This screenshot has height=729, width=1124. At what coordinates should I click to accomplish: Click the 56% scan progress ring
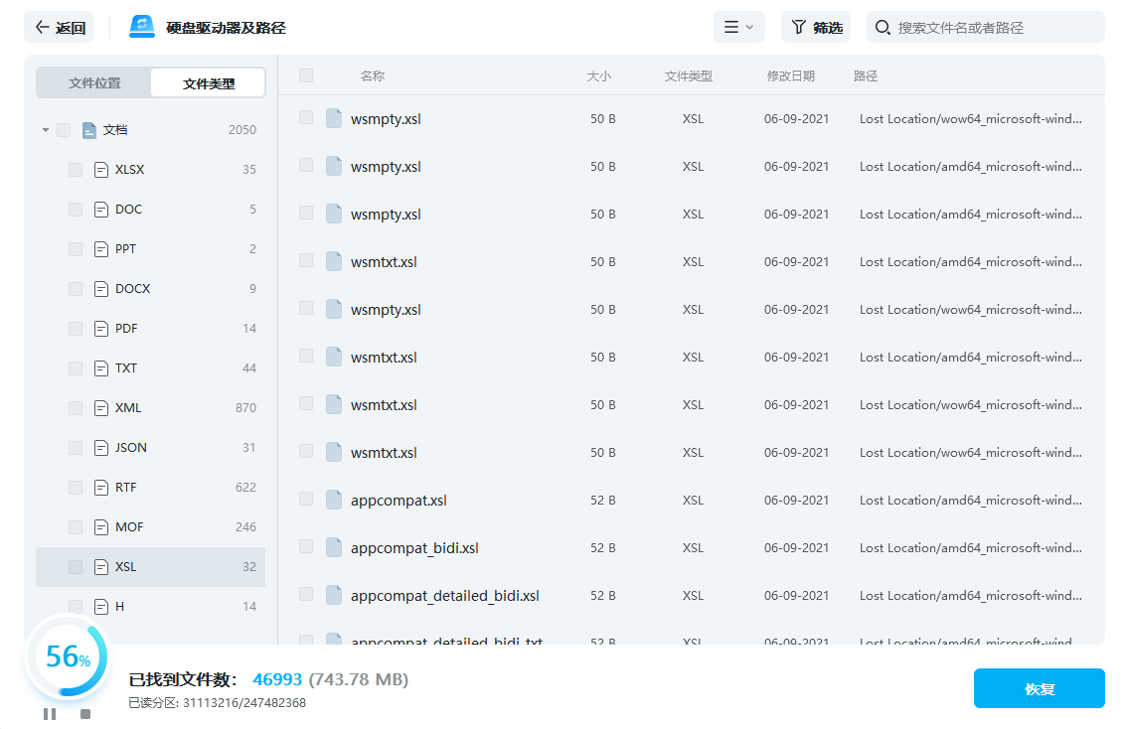(68, 656)
